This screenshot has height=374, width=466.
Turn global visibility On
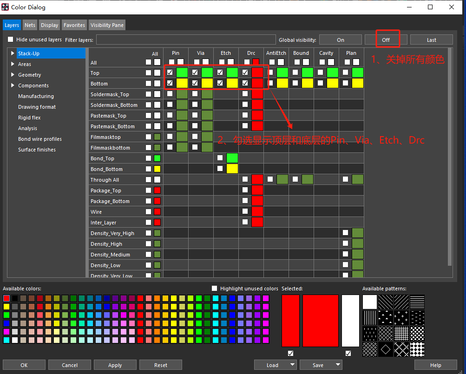(341, 40)
